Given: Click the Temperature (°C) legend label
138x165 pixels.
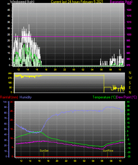Looking at the screenshot, I should coord(104,97).
